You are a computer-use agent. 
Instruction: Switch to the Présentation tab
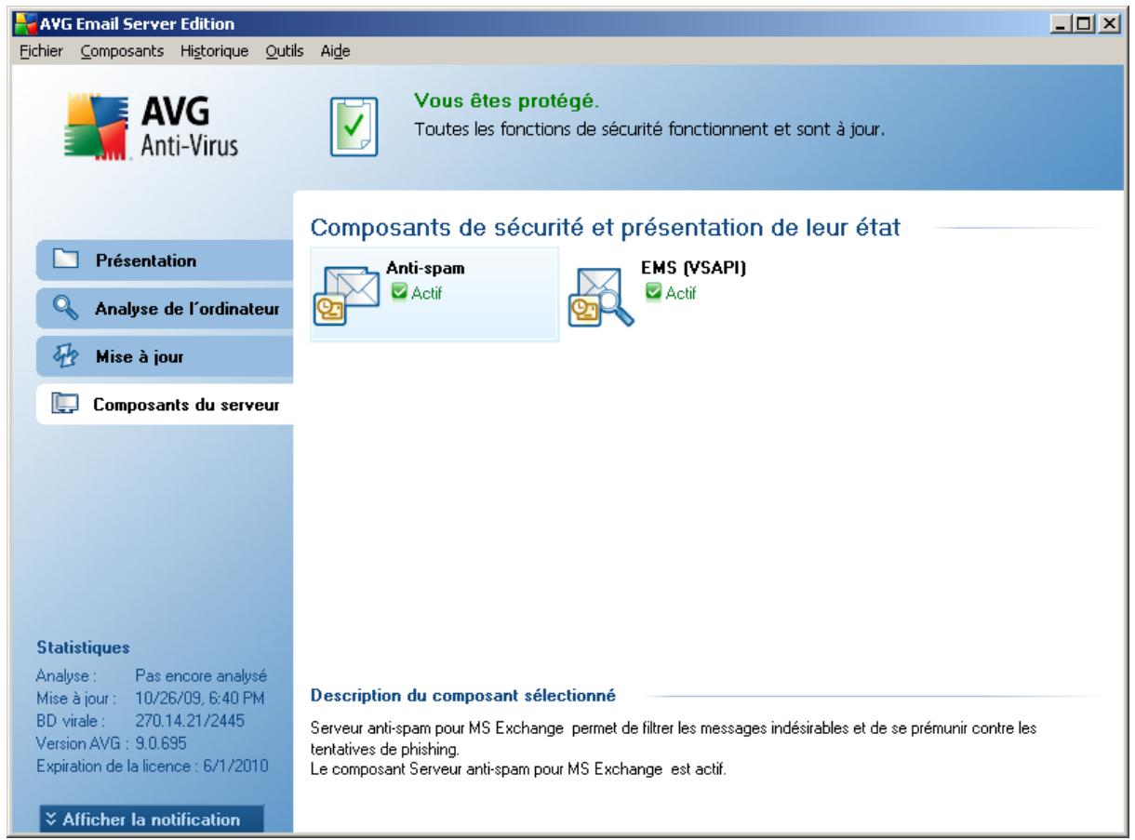point(165,261)
